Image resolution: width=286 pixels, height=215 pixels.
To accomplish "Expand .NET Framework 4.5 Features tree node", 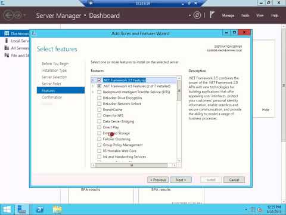I will point(93,86).
